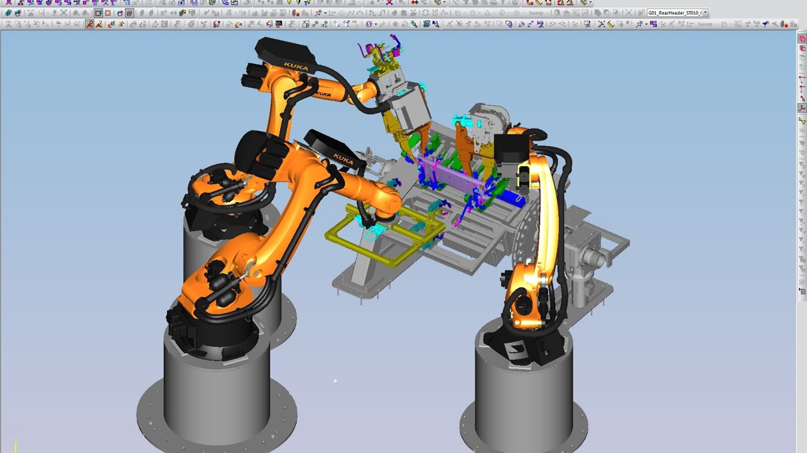Toggle the highlighted robot jog icon
This screenshot has width=807, height=453.
coord(89,24)
